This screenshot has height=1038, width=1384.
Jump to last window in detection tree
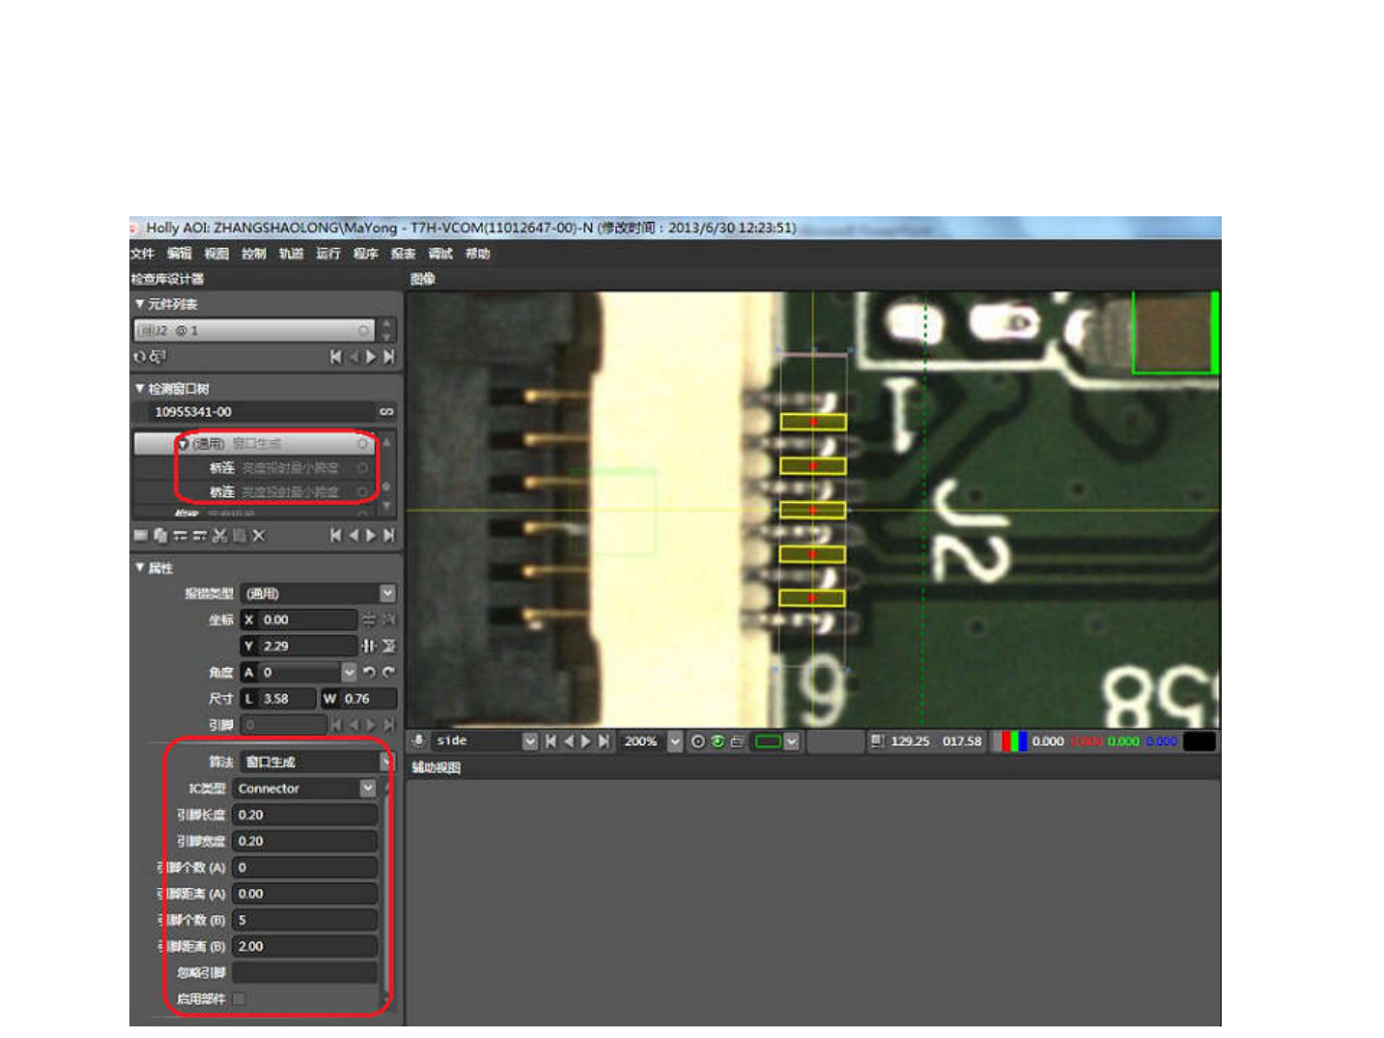388,535
